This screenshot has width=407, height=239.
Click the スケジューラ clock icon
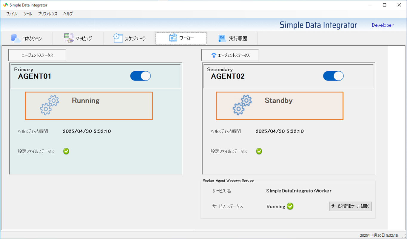(118, 38)
